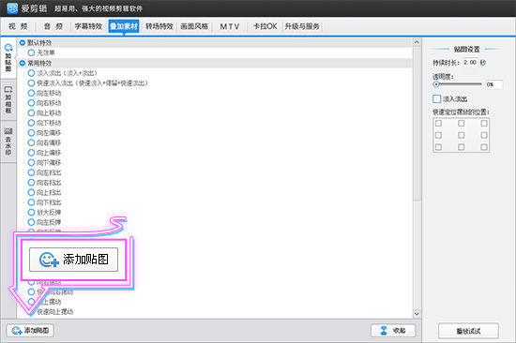Open the 画面风格 tab
The width and height of the screenshot is (516, 343).
(x=194, y=26)
